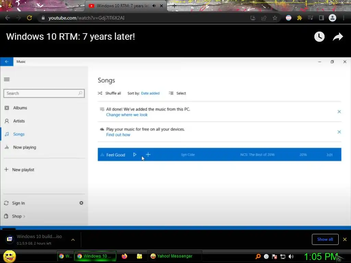
Task: Open Yahoo! Messenger taskbar item
Action: coord(175,256)
